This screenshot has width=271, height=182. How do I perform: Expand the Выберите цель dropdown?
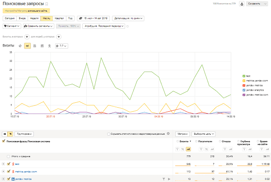pos(202,134)
